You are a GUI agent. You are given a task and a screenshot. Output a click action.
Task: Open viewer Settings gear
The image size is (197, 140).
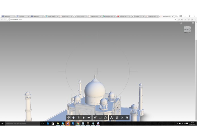pos(122,118)
